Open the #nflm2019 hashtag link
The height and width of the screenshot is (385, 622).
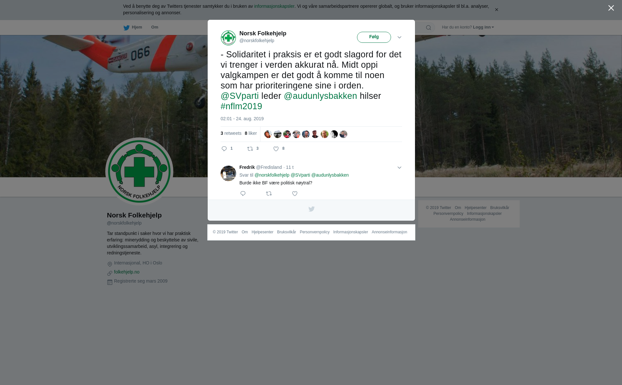241,106
